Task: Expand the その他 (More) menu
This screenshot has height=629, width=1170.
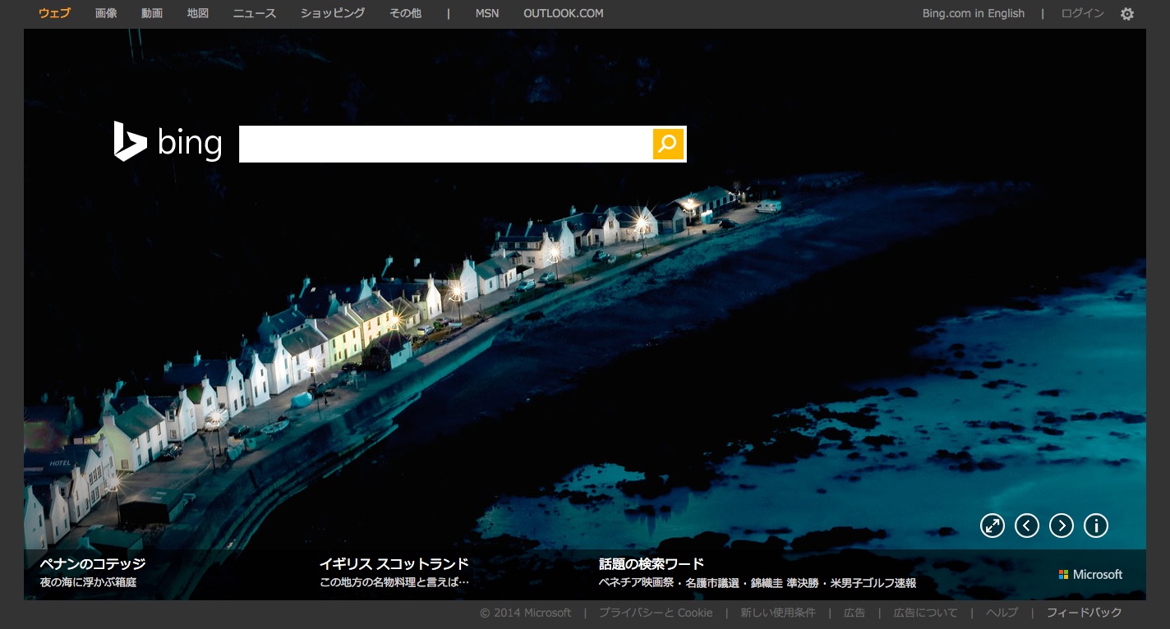Action: click(405, 13)
